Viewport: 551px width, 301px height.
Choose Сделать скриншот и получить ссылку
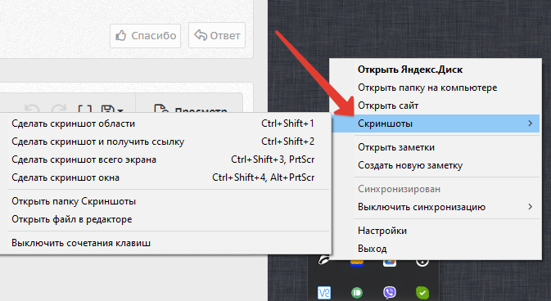165,142
